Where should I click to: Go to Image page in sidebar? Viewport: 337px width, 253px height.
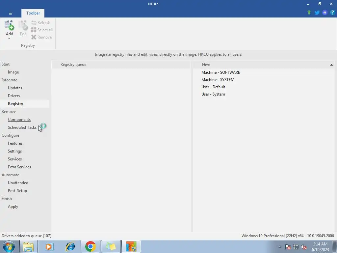pos(13,72)
